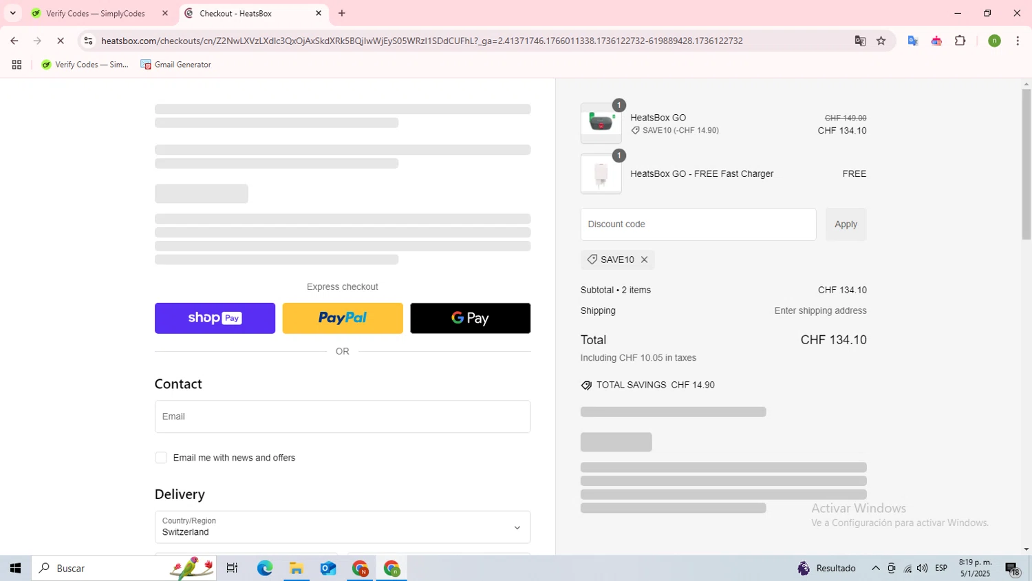
Task: Open Outlook from taskbar
Action: click(328, 568)
